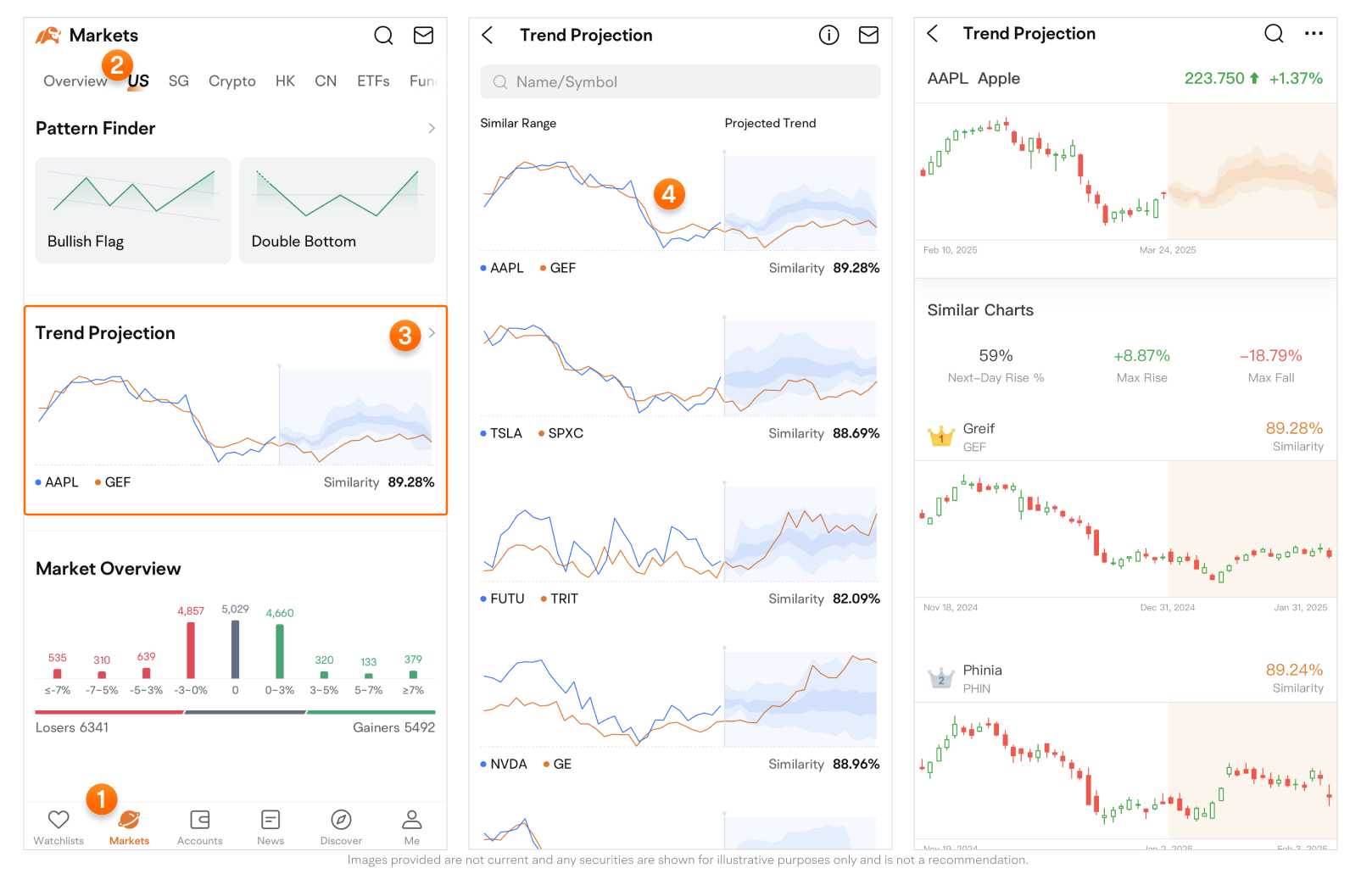The height and width of the screenshot is (885, 1361).
Task: Switch to the Crypto market tab
Action: coord(231,81)
